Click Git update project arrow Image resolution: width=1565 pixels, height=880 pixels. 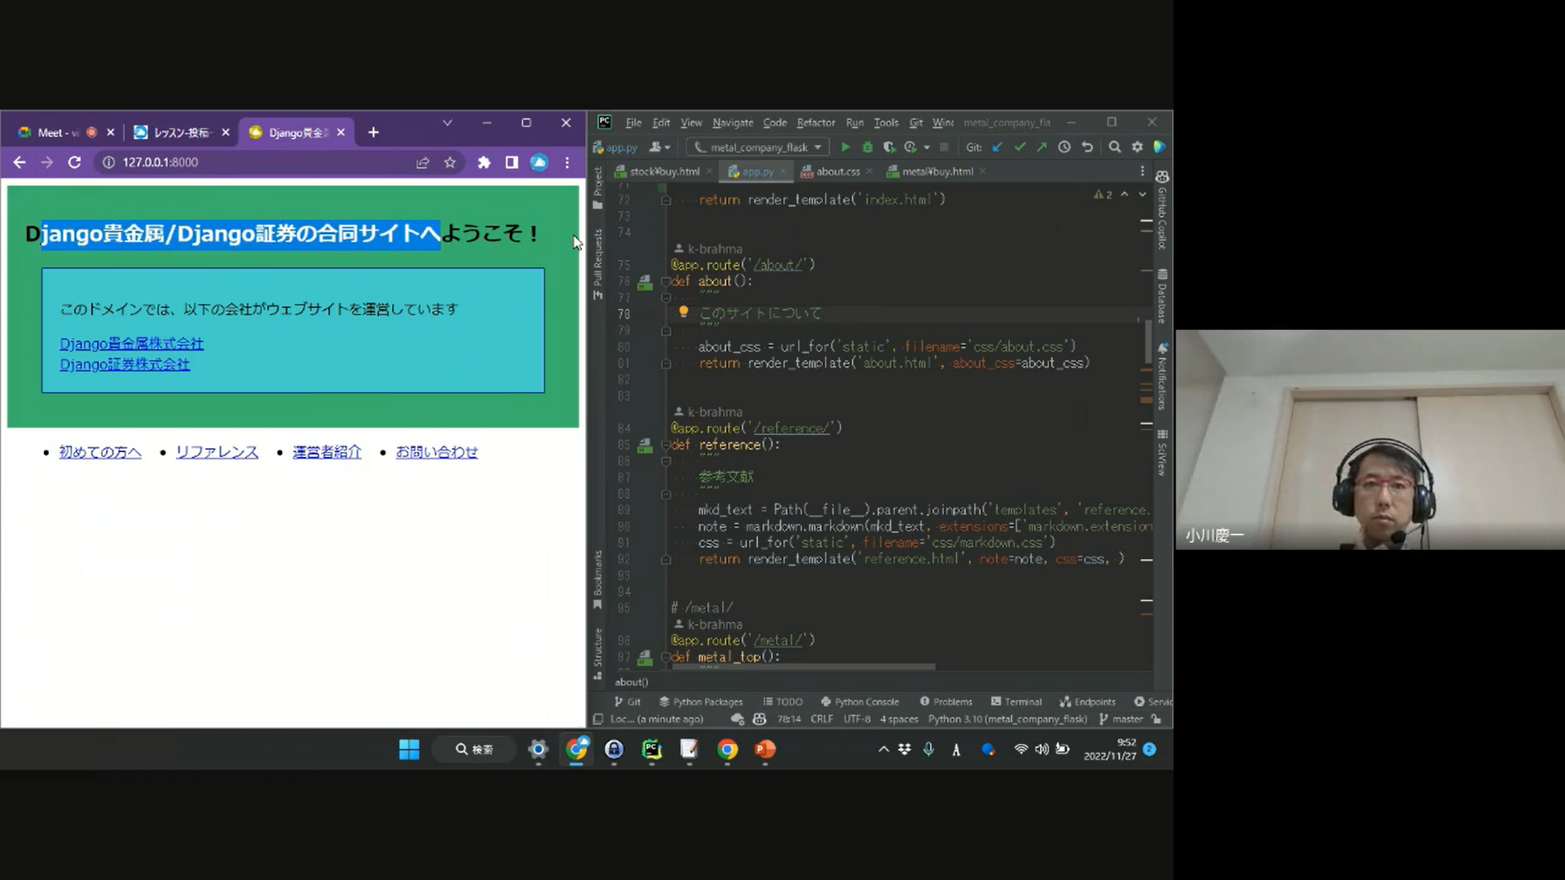pyautogui.click(x=998, y=147)
